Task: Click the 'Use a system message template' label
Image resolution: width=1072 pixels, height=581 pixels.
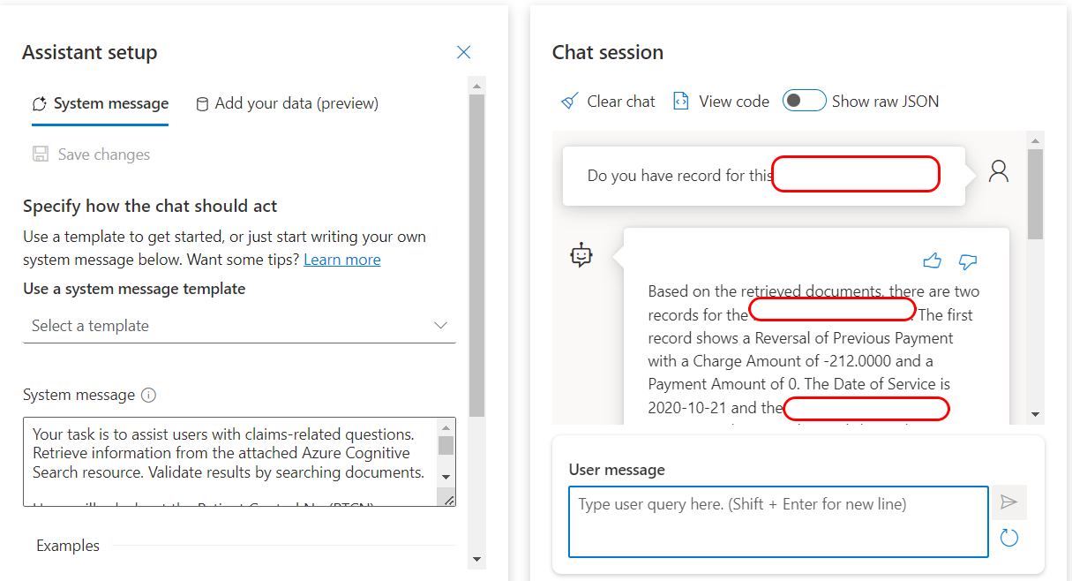Action: coord(134,289)
